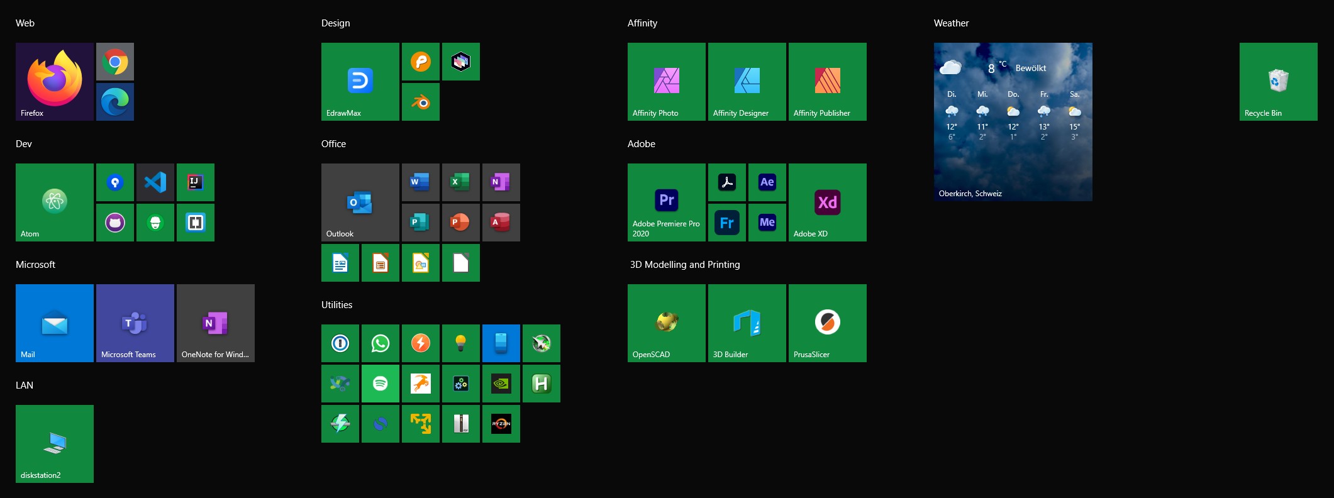Launch IntelliJ IDEA tile
The height and width of the screenshot is (498, 1334).
click(196, 182)
